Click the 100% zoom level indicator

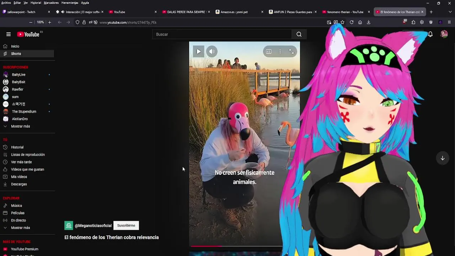click(40, 22)
